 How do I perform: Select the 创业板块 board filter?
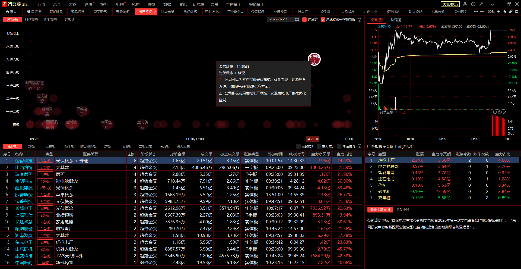50,20
